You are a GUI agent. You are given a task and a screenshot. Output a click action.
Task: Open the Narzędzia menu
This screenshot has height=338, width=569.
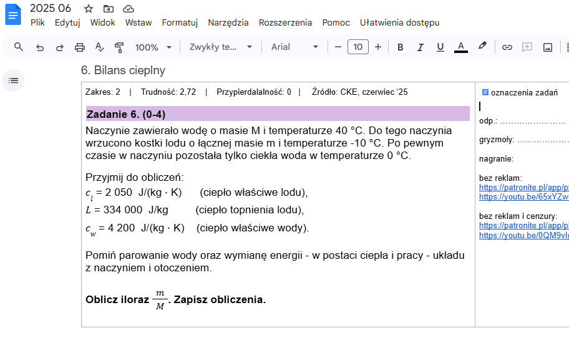228,22
